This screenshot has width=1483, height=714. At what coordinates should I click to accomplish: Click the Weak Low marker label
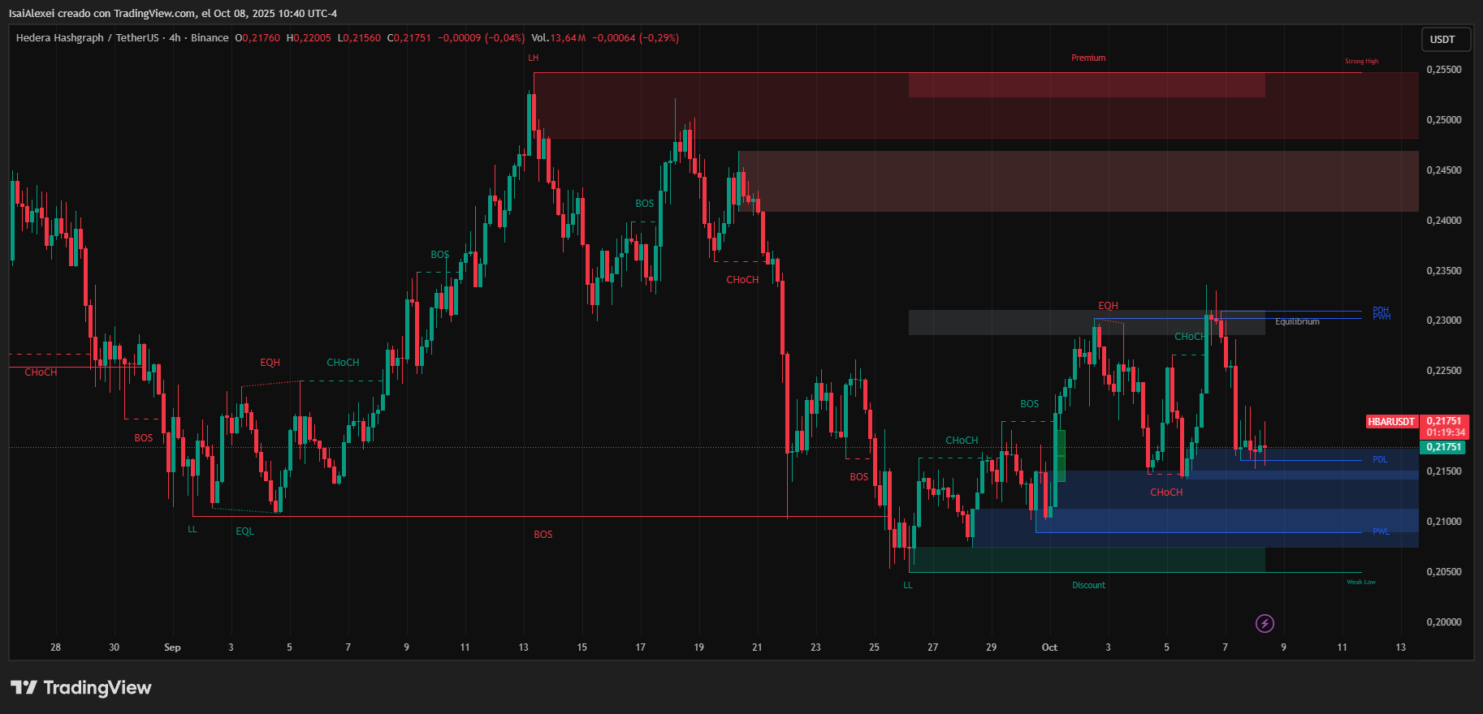(1360, 582)
